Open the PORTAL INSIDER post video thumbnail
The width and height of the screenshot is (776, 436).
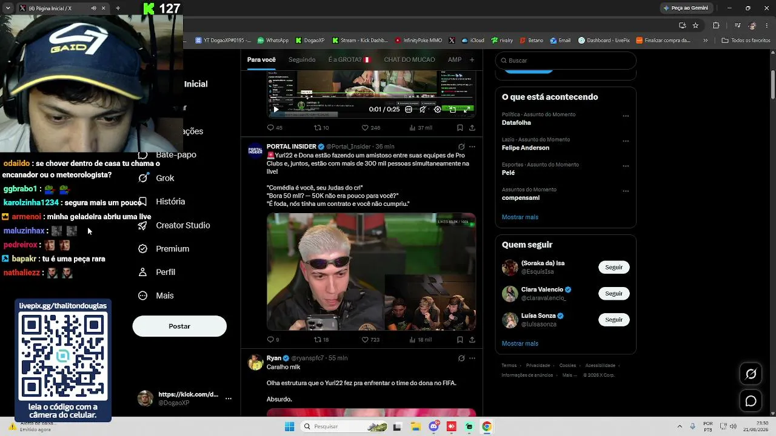coord(371,271)
